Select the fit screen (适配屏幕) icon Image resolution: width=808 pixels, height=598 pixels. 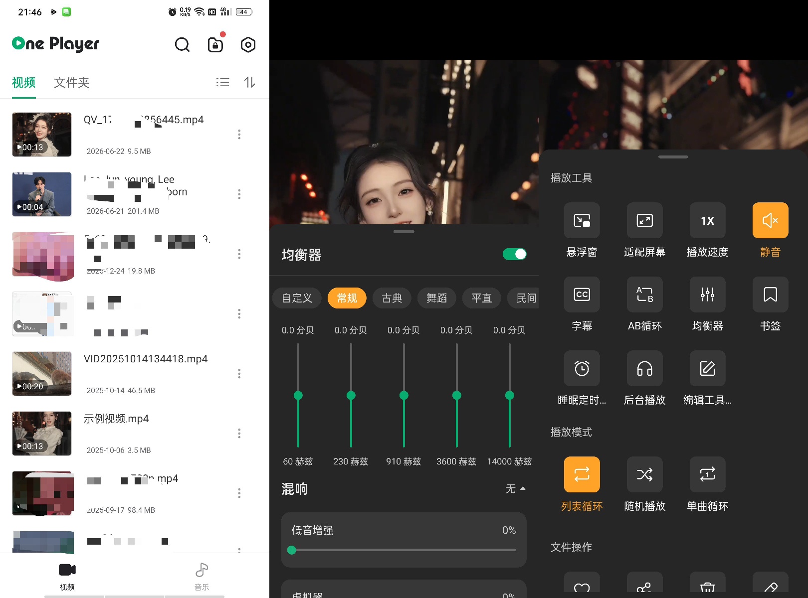point(644,220)
